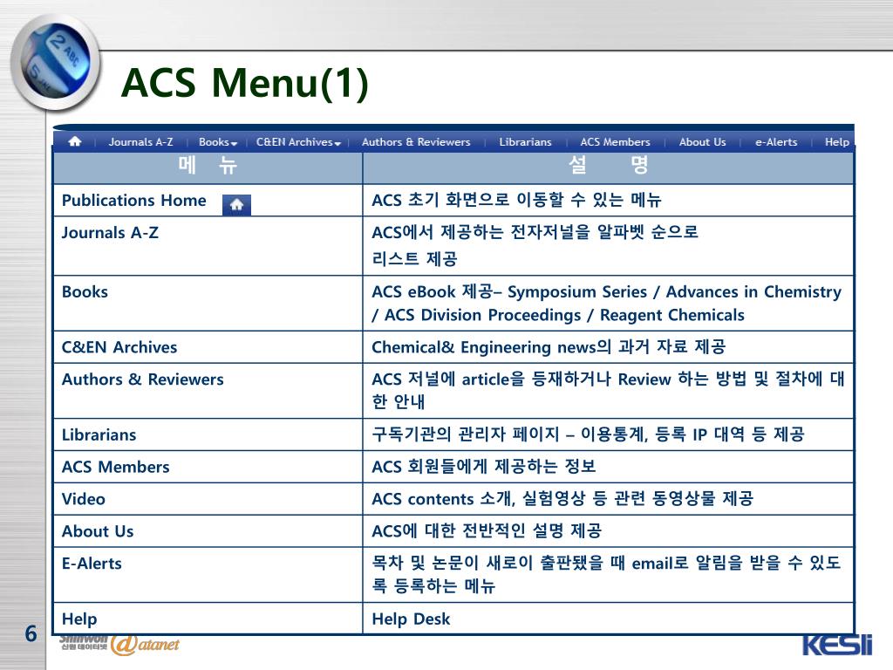Open e-Alerts in the navigation bar
The image size is (893, 670).
(x=775, y=142)
